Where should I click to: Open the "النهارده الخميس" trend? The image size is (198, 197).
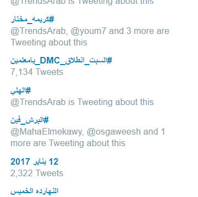tap(35, 191)
